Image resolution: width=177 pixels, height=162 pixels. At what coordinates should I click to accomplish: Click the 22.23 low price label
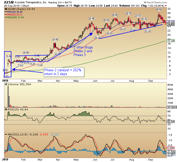[x=109, y=33]
